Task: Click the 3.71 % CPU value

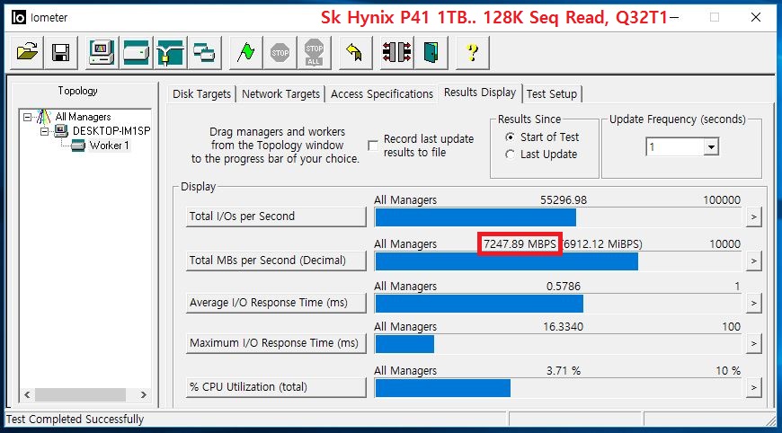Action: [564, 371]
